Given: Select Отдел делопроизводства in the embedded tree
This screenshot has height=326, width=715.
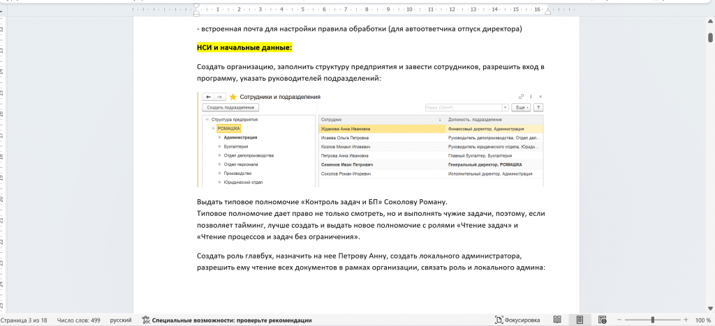Looking at the screenshot, I should tap(249, 155).
